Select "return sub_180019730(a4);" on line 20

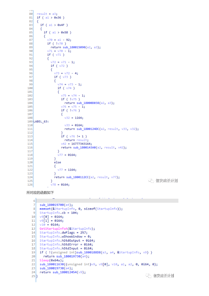click(66, 256)
